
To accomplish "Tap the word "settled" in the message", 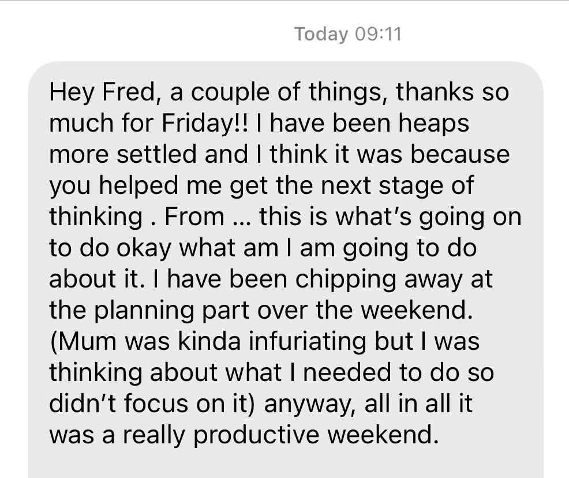I will [156, 154].
